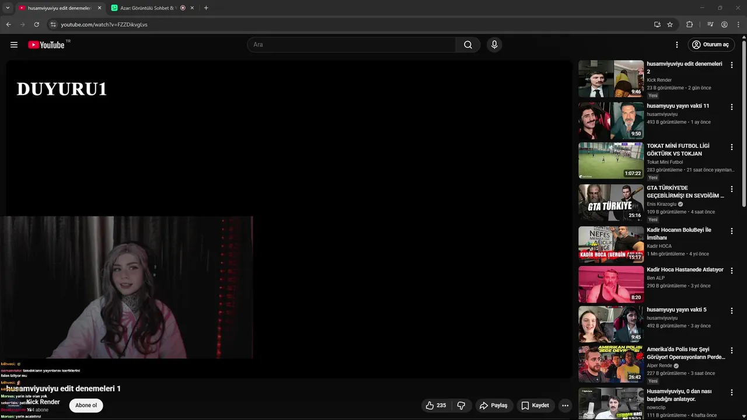Open options for husamviyuyu yayın vakti 11

pyautogui.click(x=732, y=107)
